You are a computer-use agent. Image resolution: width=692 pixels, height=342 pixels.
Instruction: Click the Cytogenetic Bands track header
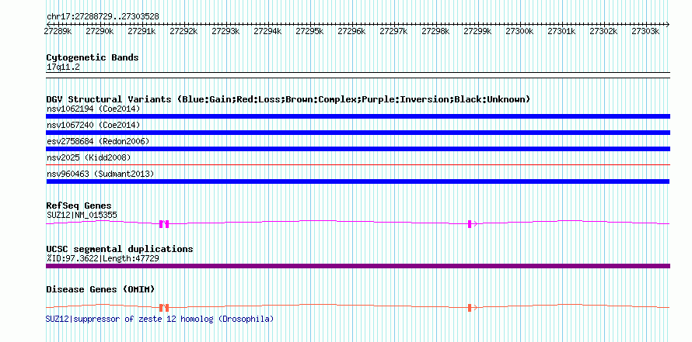pyautogui.click(x=93, y=57)
